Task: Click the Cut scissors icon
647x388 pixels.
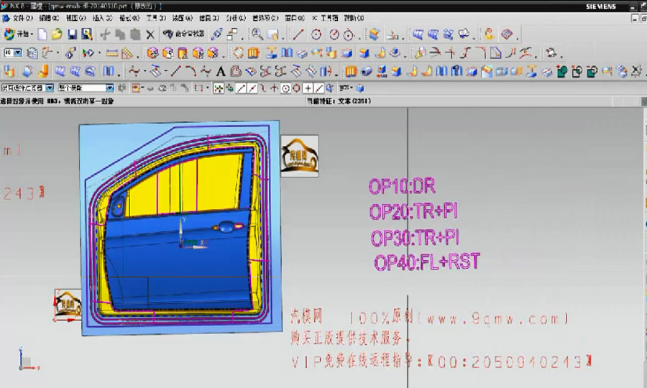Action: pos(105,34)
